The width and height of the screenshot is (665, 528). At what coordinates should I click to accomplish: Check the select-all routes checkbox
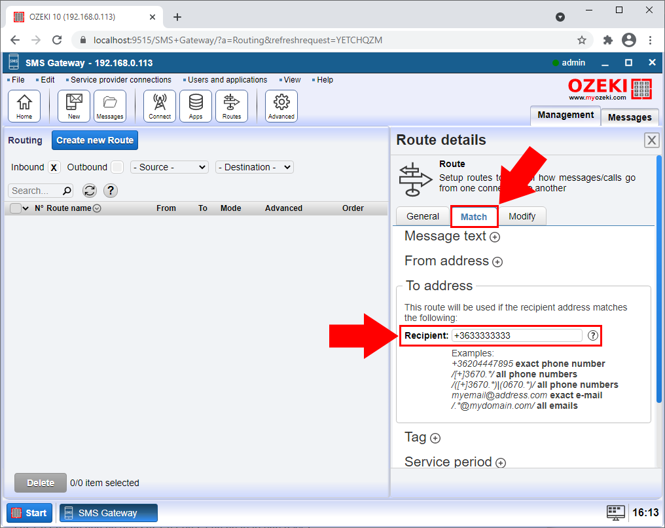pos(15,208)
